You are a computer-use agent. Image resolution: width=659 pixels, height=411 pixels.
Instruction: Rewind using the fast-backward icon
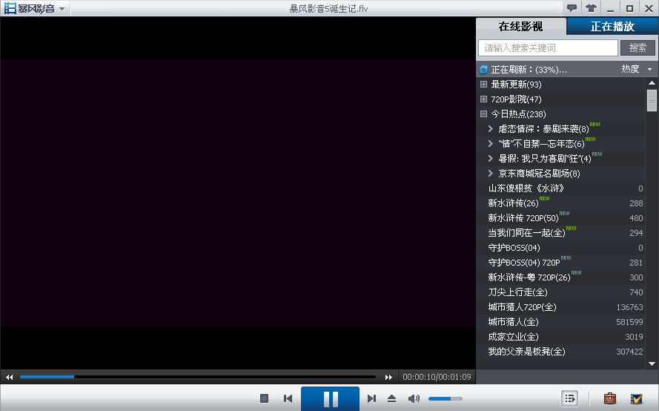[9, 377]
